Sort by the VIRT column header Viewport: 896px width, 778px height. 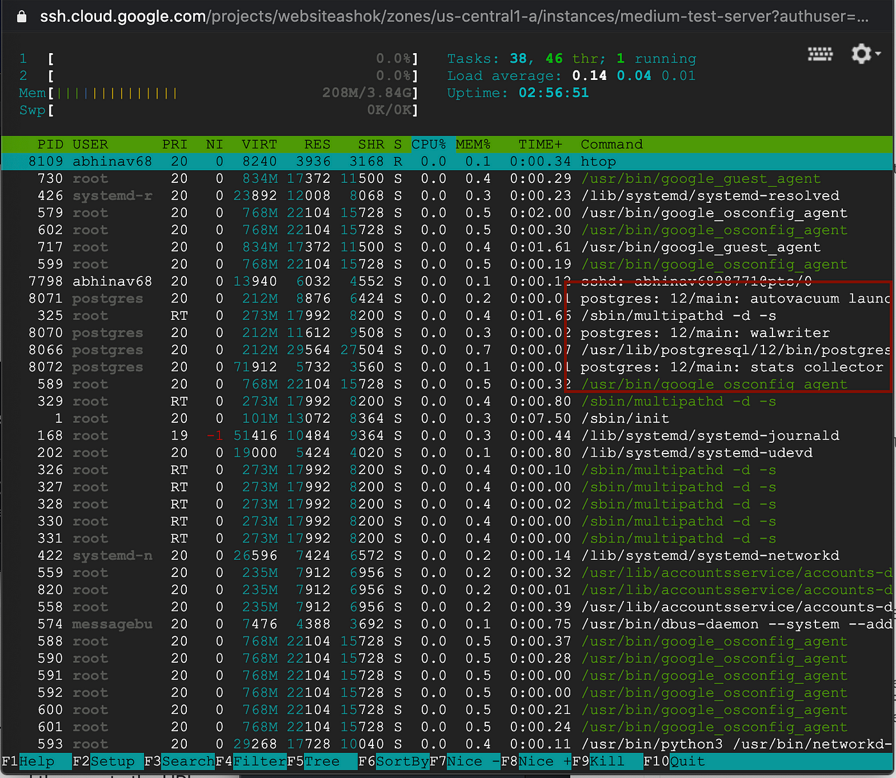point(259,145)
